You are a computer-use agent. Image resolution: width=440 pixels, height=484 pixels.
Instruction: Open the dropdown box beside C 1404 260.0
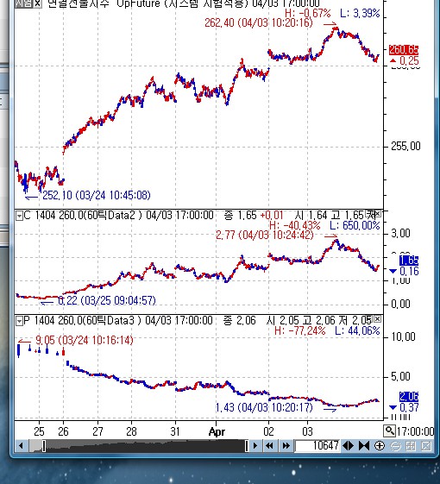click(x=19, y=216)
